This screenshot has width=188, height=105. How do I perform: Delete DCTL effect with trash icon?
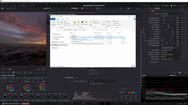pyautogui.click(x=182, y=11)
